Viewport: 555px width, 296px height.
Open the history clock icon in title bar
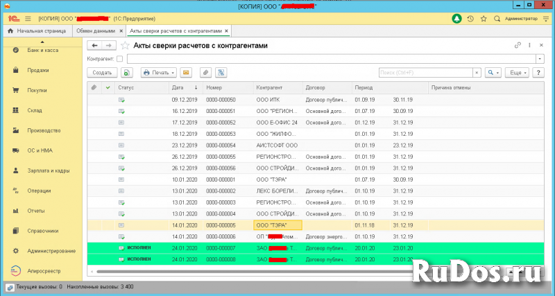pyautogui.click(x=470, y=19)
